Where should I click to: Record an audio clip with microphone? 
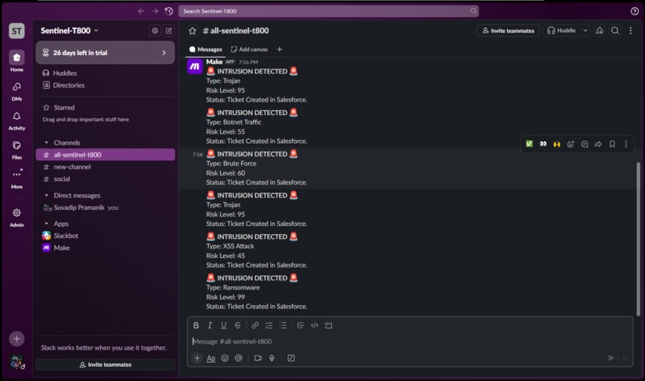(272, 358)
